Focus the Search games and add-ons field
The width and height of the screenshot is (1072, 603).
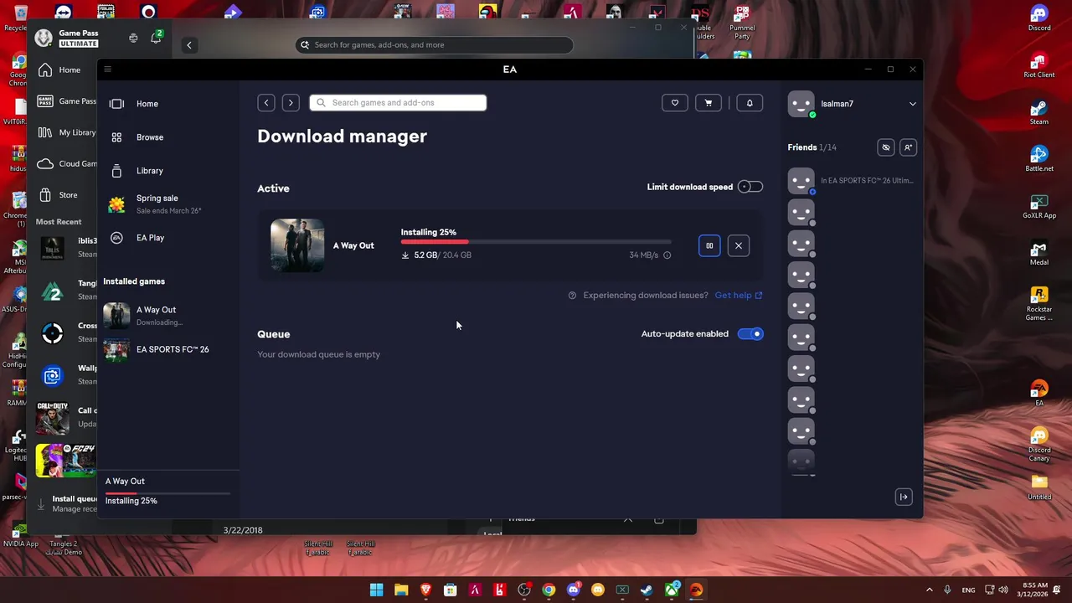click(398, 103)
